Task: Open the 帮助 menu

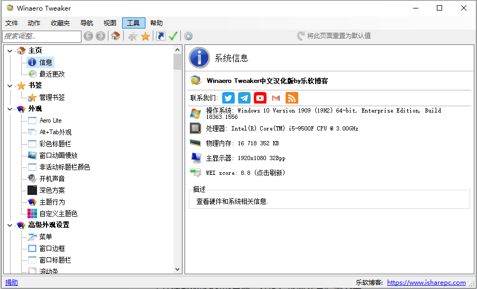Action: click(157, 23)
